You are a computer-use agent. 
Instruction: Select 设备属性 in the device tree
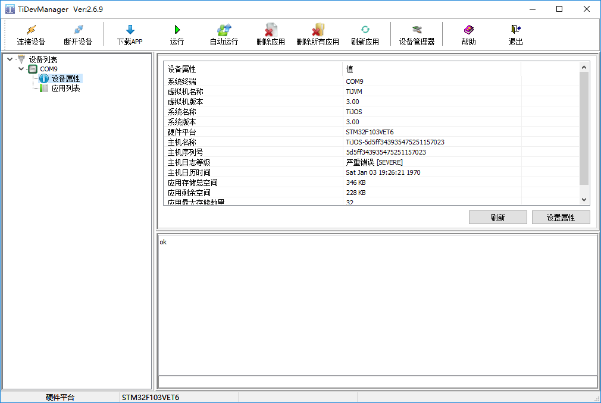click(x=65, y=78)
